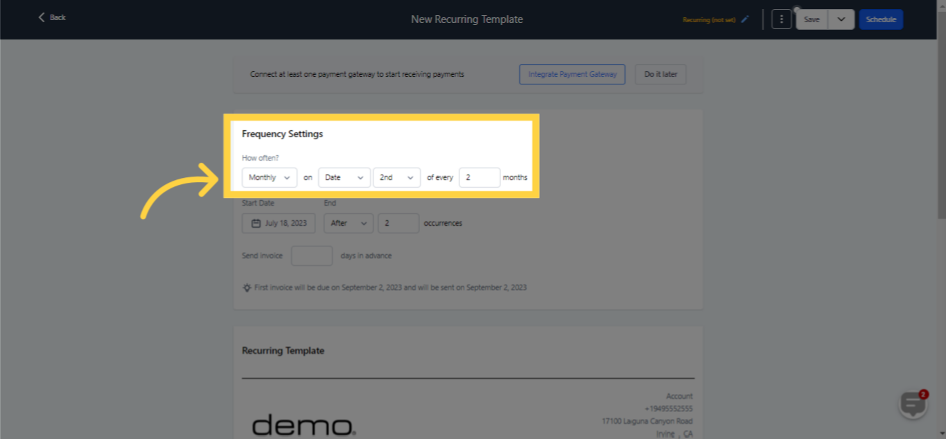Open the July 18, 2023 start date picker
946x439 pixels.
(279, 223)
